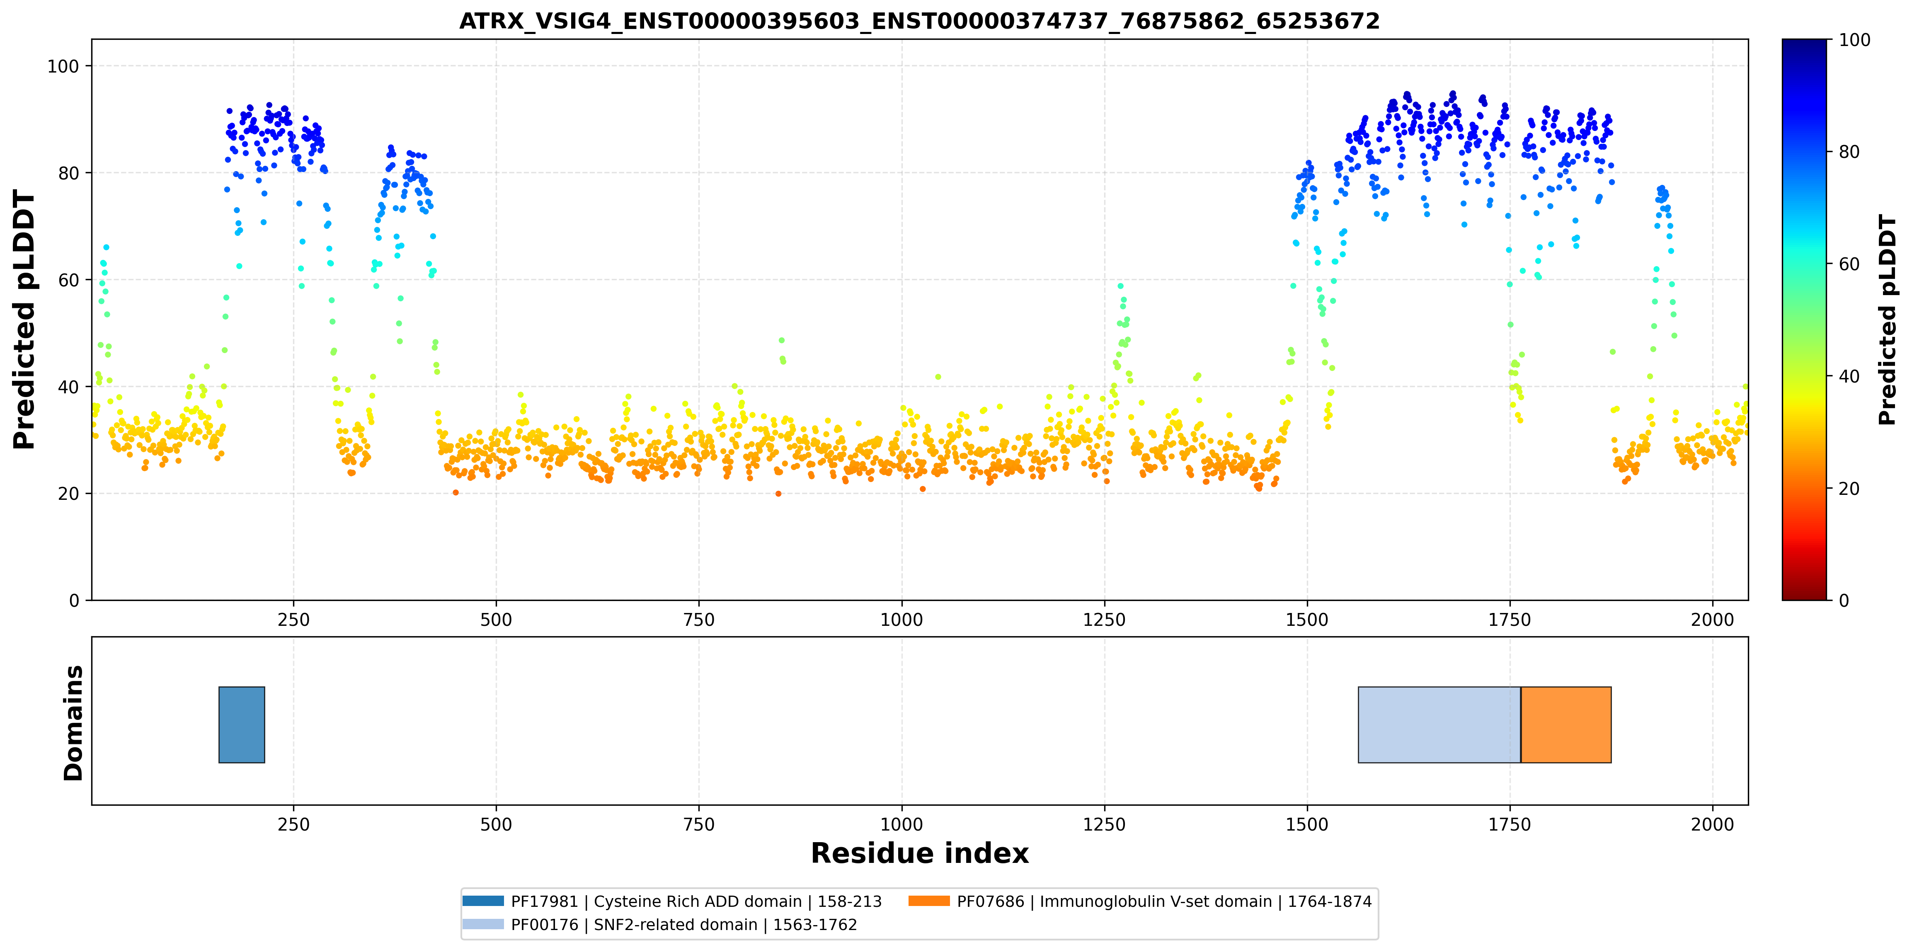
Task: Click the colorbar Predicted pLDDT label
Action: click(x=1887, y=319)
